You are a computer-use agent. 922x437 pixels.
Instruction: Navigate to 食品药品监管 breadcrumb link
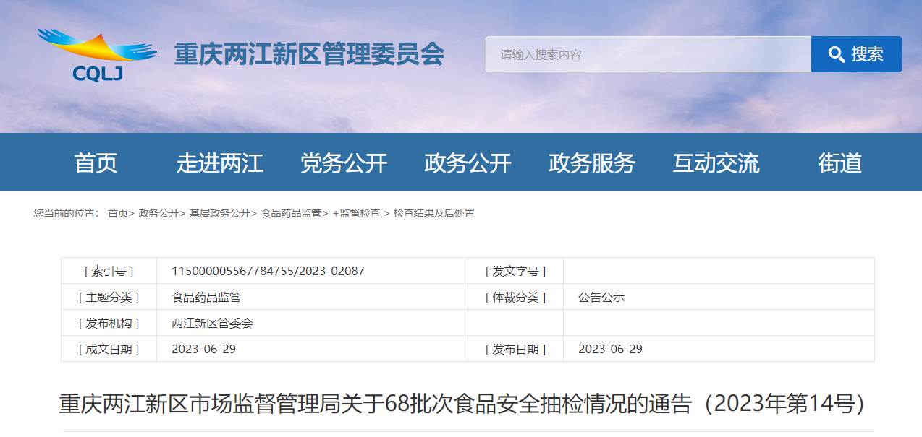coord(291,213)
